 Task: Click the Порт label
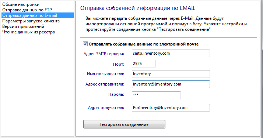click(x=119, y=64)
